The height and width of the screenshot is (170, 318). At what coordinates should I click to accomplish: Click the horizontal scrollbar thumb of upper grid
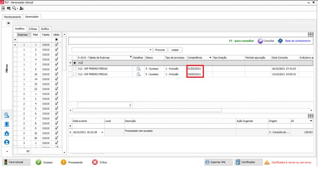[x=147, y=110]
